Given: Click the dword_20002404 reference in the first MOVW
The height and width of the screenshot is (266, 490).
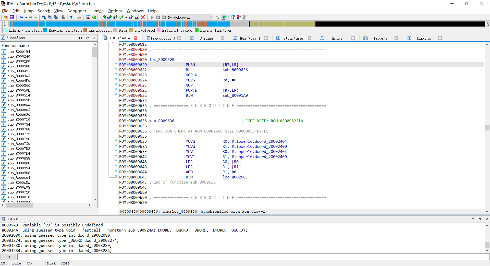Looking at the screenshot, I should coord(271,141).
